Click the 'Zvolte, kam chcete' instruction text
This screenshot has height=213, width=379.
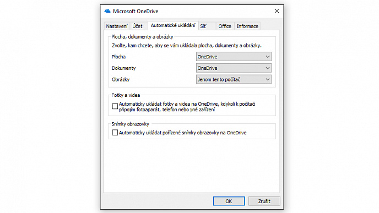point(187,45)
